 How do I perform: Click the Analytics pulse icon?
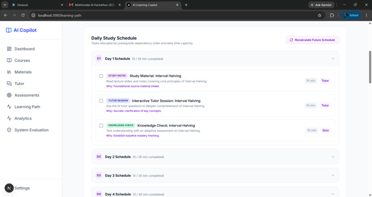coord(9,118)
